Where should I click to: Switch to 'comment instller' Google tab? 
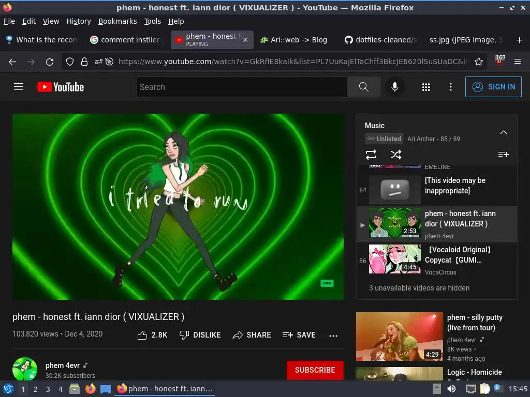(x=126, y=40)
